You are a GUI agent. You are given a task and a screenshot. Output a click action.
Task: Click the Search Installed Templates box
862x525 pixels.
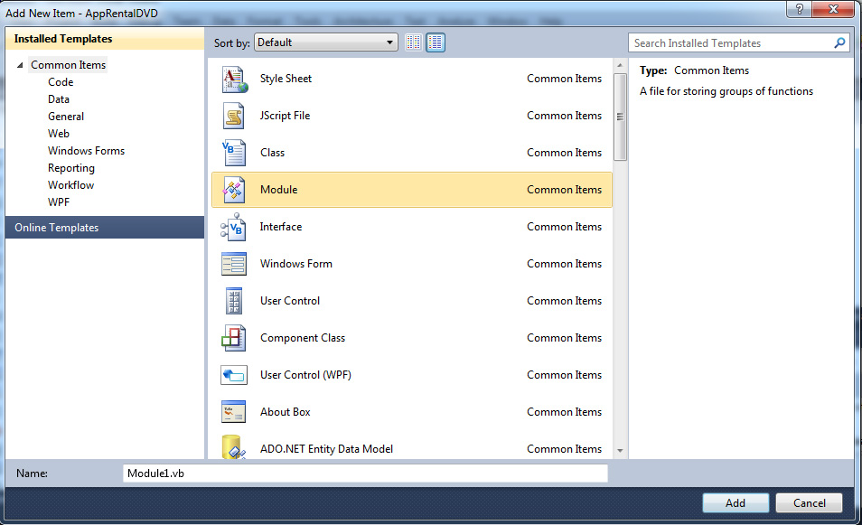point(740,42)
